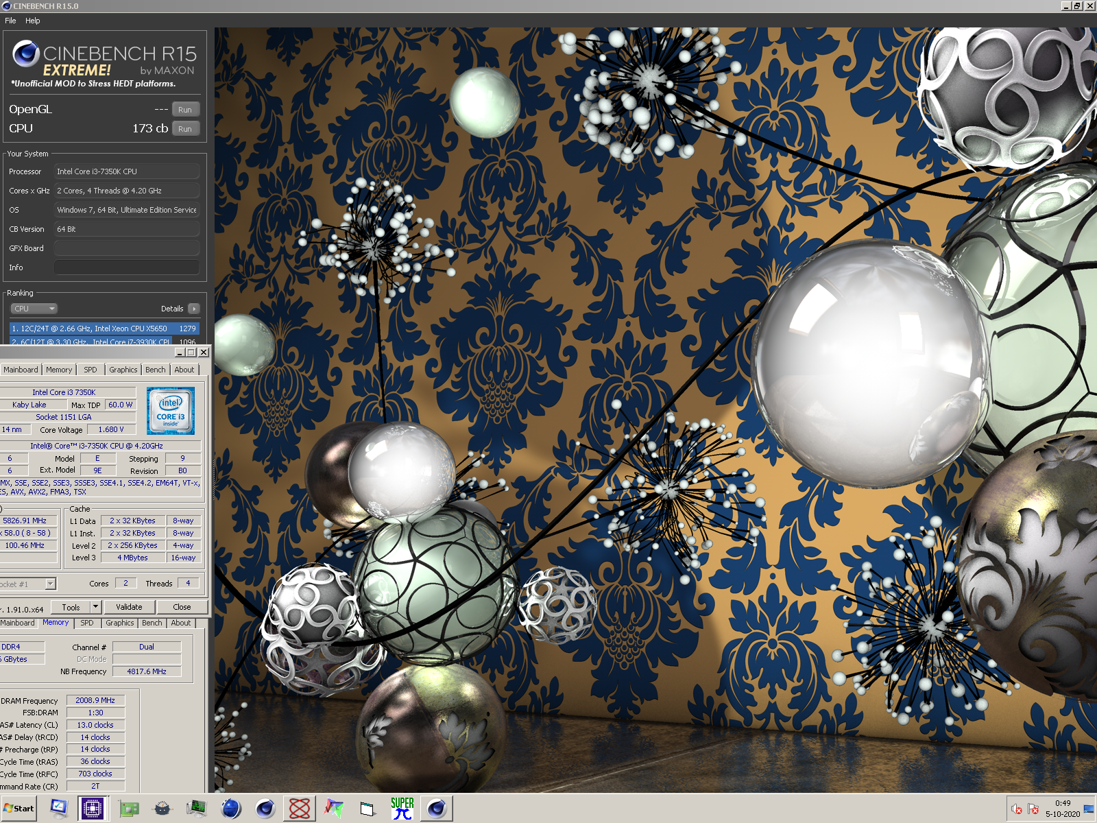This screenshot has width=1097, height=823.
Task: Open Memory tab in upper CPU-Z window
Action: [59, 370]
